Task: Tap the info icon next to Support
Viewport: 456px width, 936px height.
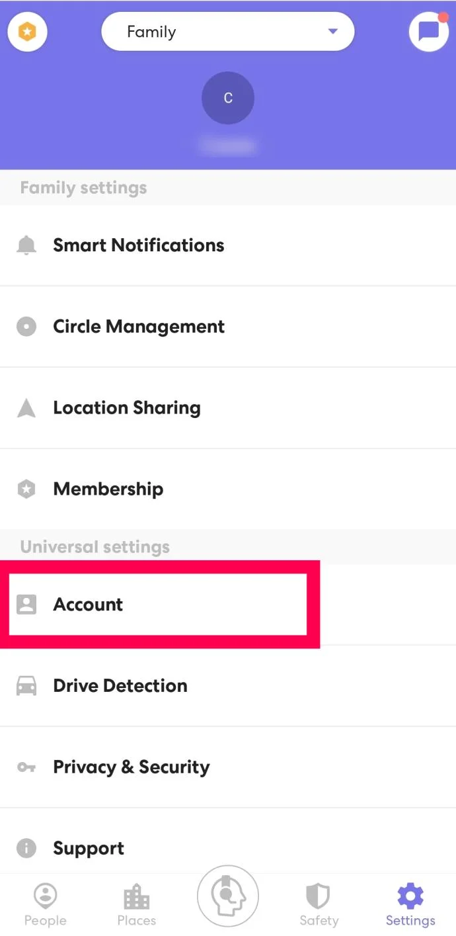Action: coord(26,849)
